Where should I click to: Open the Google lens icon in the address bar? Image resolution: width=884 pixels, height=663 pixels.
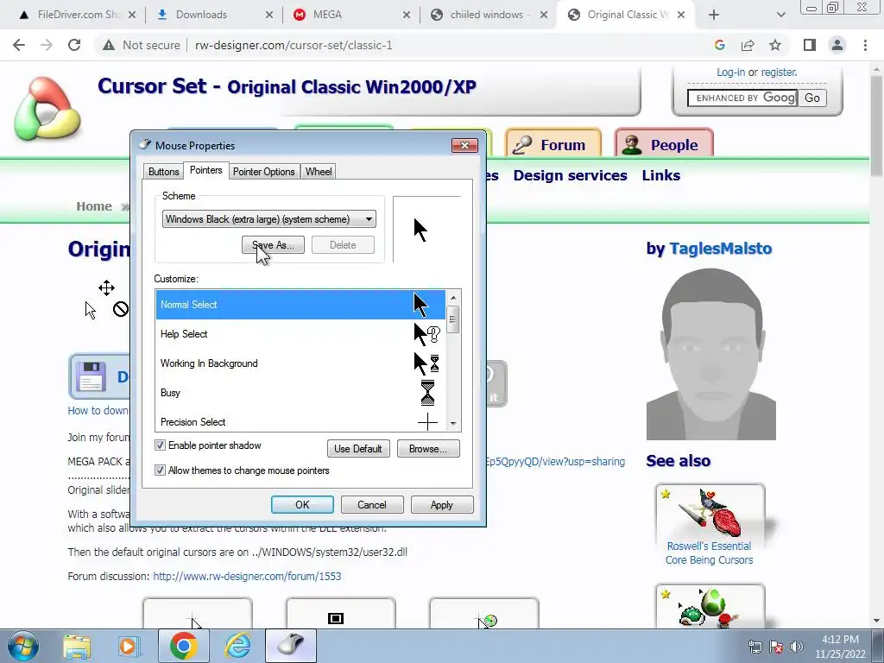pyautogui.click(x=719, y=45)
